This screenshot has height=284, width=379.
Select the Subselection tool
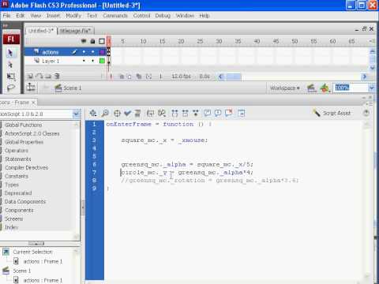(10, 65)
